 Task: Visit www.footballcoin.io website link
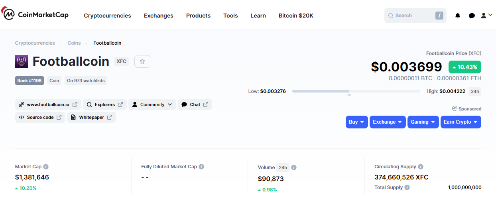tap(48, 104)
